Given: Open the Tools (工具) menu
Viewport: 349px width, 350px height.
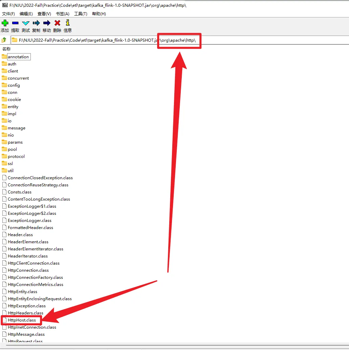Looking at the screenshot, I should tap(81, 14).
